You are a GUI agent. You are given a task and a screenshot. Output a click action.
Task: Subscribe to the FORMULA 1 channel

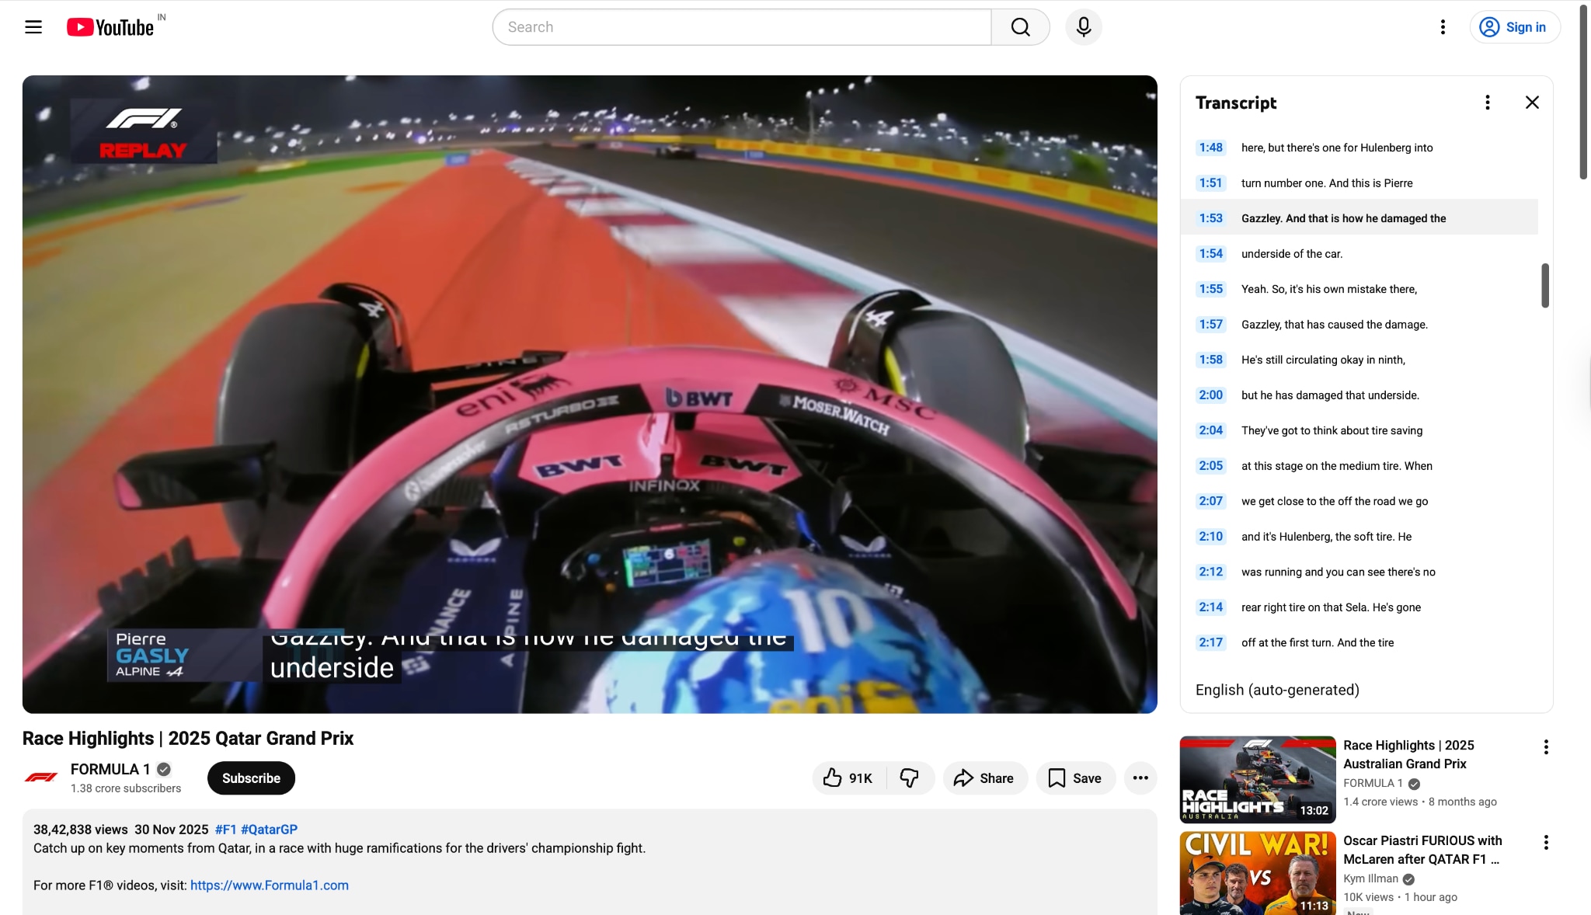250,778
